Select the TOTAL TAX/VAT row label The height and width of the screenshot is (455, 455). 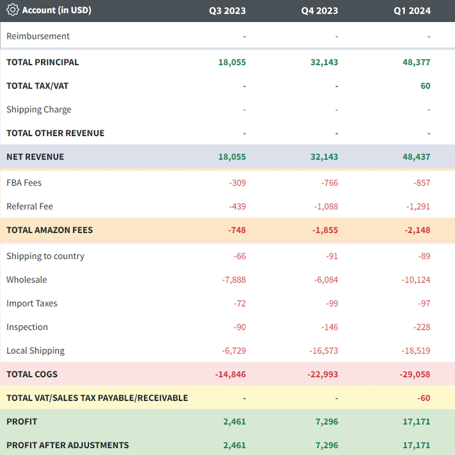point(38,86)
